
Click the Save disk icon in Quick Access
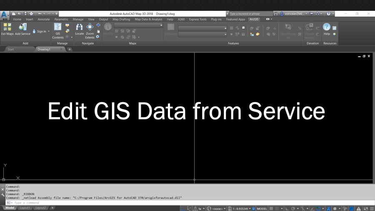pos(25,14)
